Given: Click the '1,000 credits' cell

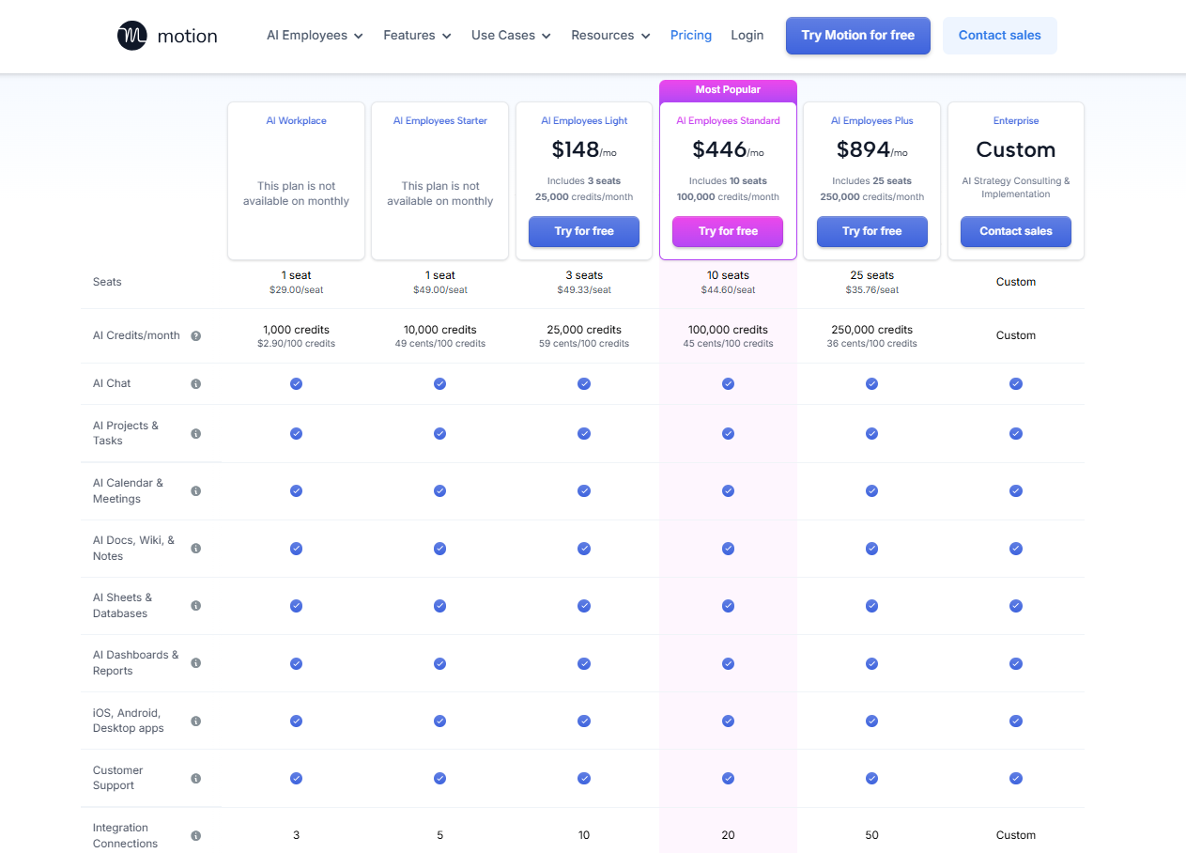Looking at the screenshot, I should coord(296,330).
